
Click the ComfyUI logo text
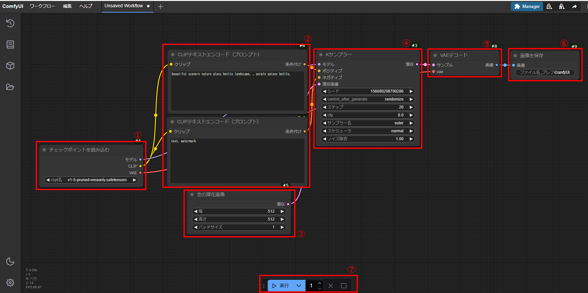[13, 6]
